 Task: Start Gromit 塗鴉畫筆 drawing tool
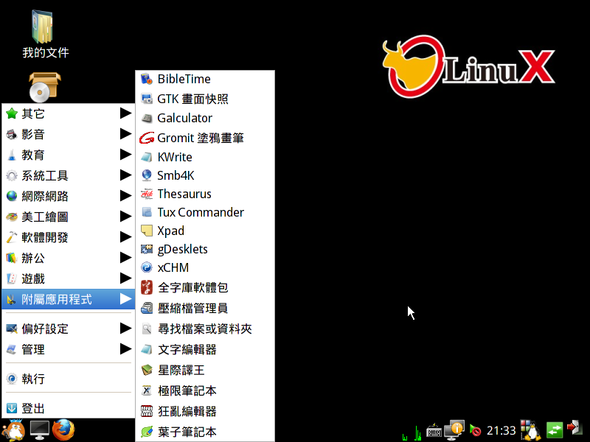click(200, 138)
